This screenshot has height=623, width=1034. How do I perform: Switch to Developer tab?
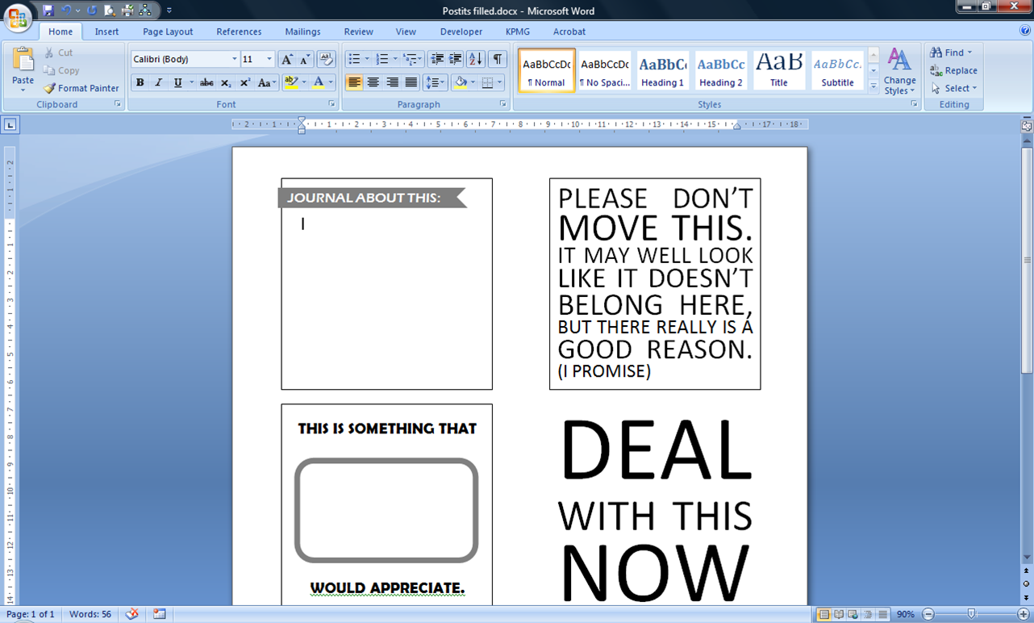click(461, 31)
